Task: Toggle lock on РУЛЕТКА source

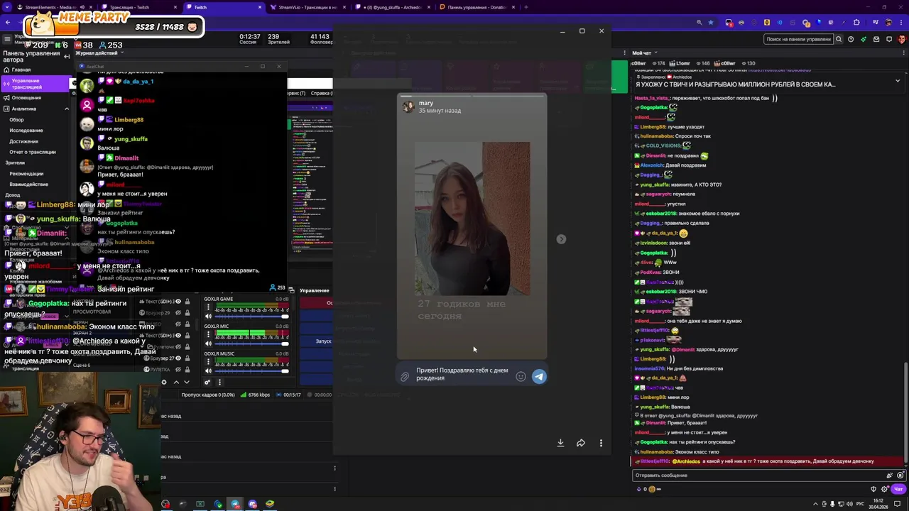Action: (x=187, y=370)
